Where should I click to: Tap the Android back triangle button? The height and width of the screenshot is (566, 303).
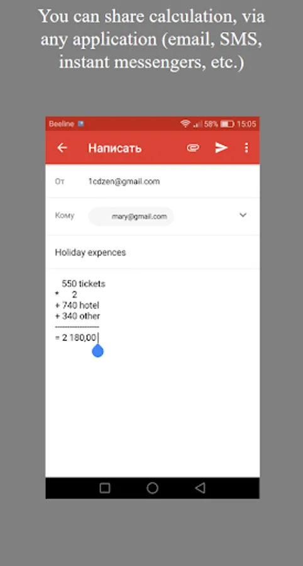point(200,488)
